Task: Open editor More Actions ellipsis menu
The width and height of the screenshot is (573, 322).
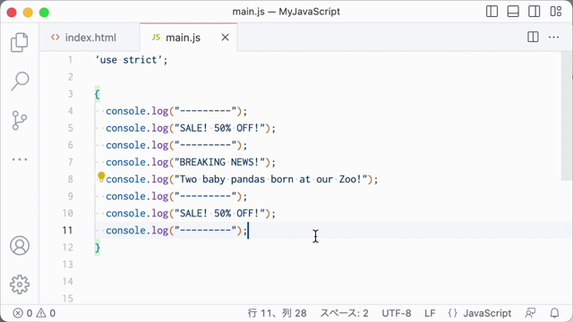Action: click(x=553, y=37)
